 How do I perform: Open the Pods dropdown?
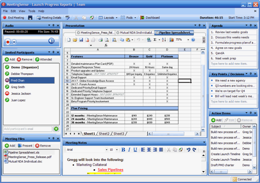[128, 18]
